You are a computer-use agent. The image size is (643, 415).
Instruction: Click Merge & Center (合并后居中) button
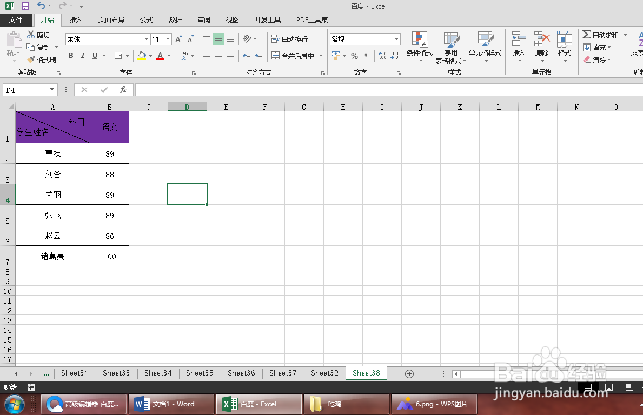(x=293, y=56)
